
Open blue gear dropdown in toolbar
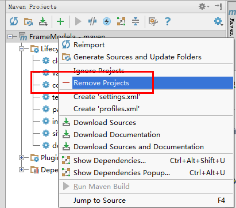coord(218,21)
